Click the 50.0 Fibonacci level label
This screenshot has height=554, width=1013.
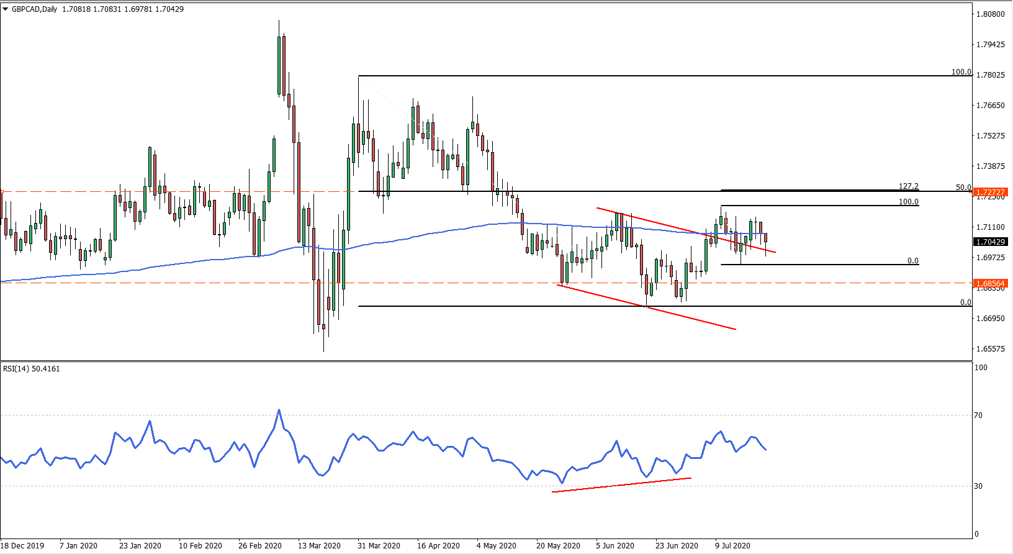point(963,188)
